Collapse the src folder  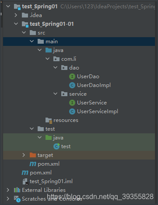pos(24,32)
